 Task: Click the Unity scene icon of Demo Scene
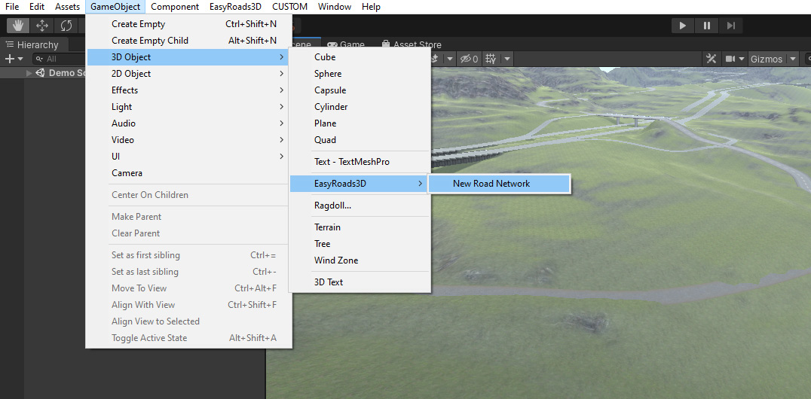(41, 73)
